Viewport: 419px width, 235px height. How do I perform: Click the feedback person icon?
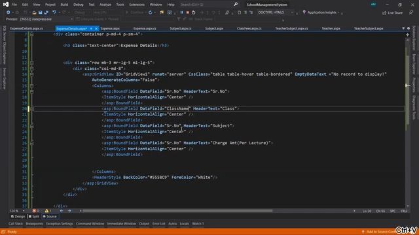[411, 12]
